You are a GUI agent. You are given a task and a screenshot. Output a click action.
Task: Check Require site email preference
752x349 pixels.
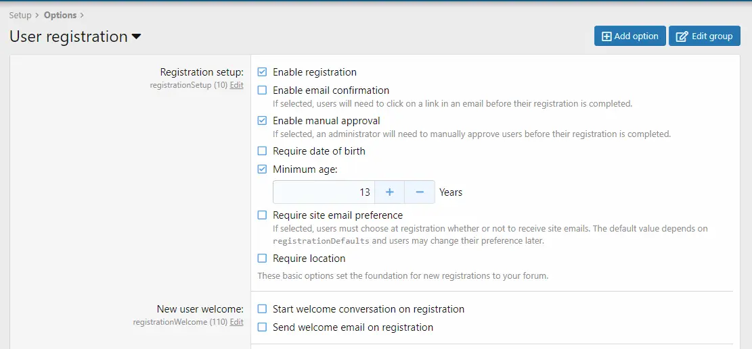(262, 215)
